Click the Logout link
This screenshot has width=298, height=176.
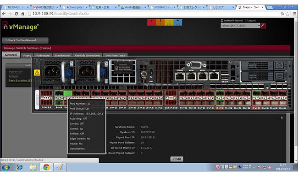251,21
